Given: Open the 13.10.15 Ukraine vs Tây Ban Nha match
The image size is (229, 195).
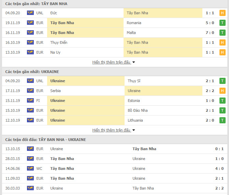Looking at the screenshot, I should click(x=115, y=149).
